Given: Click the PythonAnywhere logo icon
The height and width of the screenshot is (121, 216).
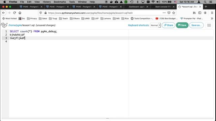Looking at the screenshot, I should (4, 25).
